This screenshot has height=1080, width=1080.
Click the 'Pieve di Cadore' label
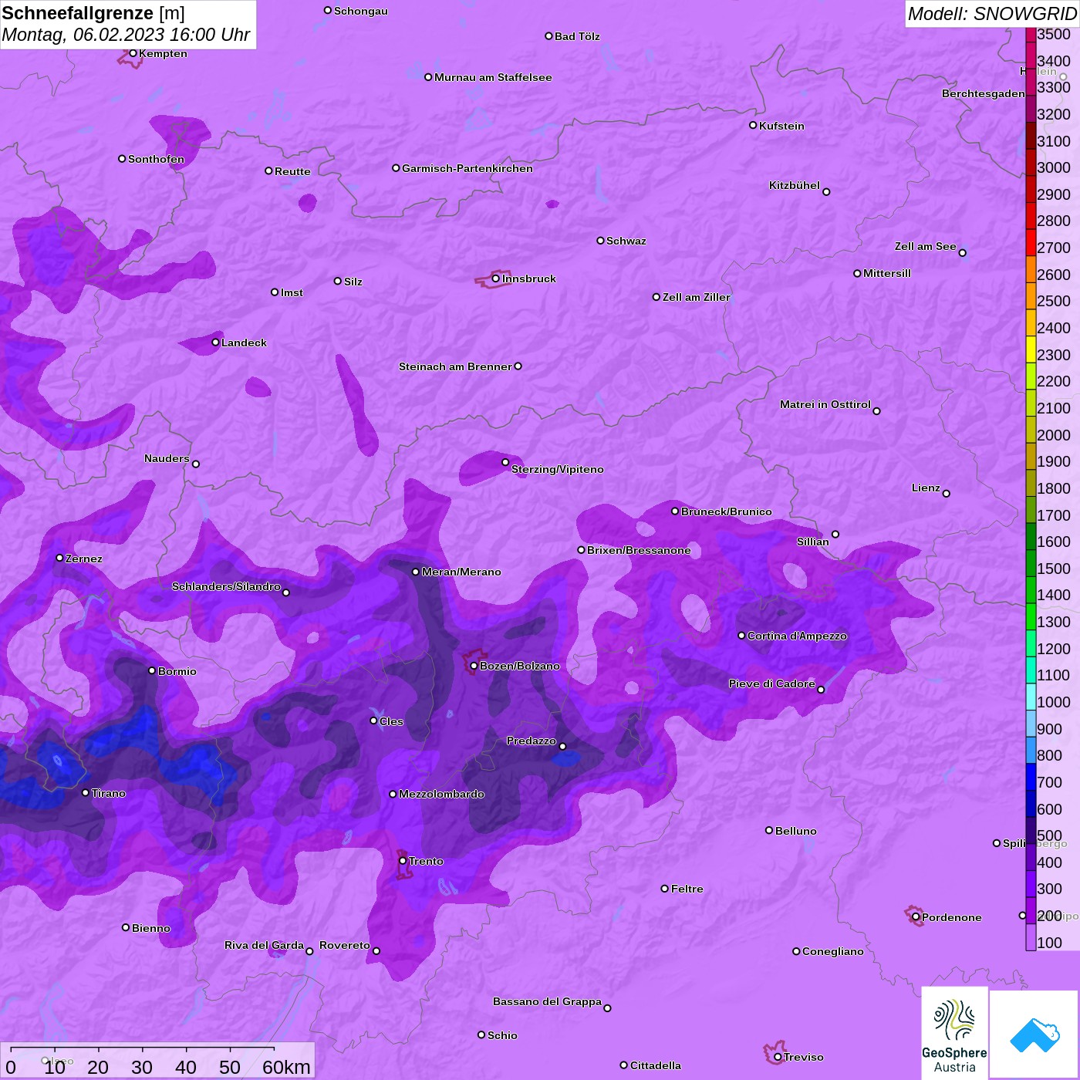[x=772, y=683]
